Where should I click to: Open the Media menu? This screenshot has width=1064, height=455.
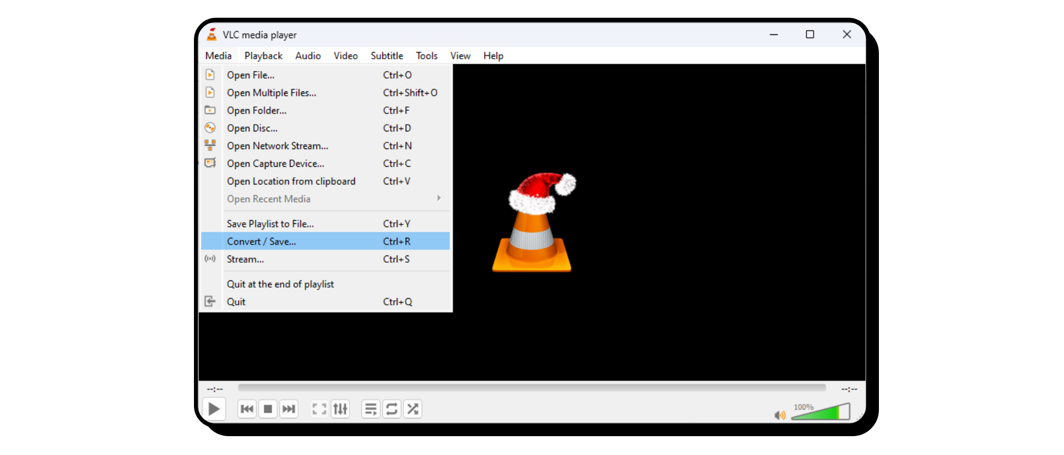click(218, 55)
